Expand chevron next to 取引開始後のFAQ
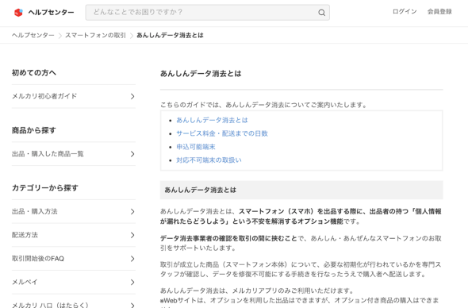Screen dimensions: 468x308 (x=132, y=259)
